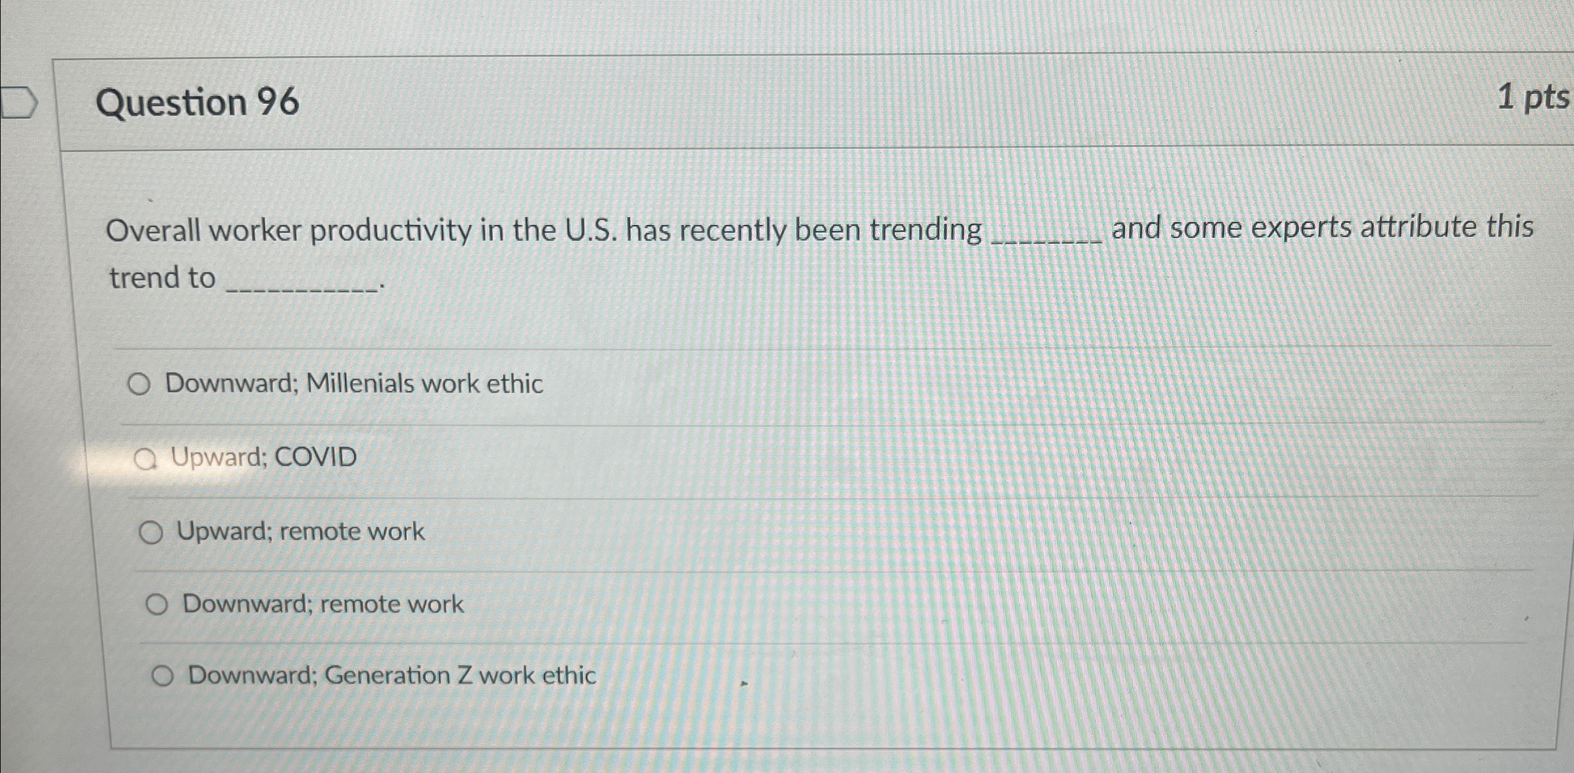
Task: Select the "Upward; COVID" answer option
Action: pos(148,458)
